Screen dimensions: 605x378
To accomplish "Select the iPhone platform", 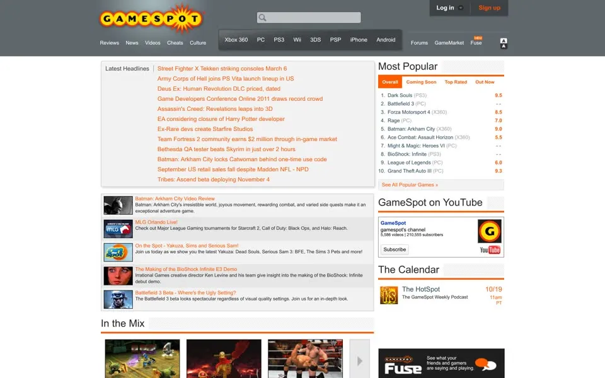I will click(x=359, y=40).
